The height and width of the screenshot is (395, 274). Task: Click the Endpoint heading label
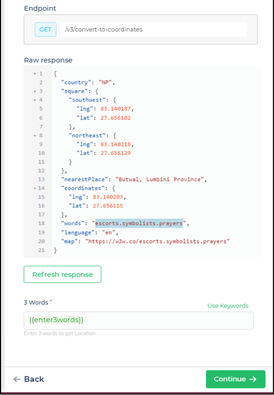40,8
